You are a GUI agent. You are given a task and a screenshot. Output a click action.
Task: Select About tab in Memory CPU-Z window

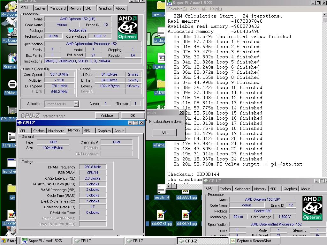119,131
